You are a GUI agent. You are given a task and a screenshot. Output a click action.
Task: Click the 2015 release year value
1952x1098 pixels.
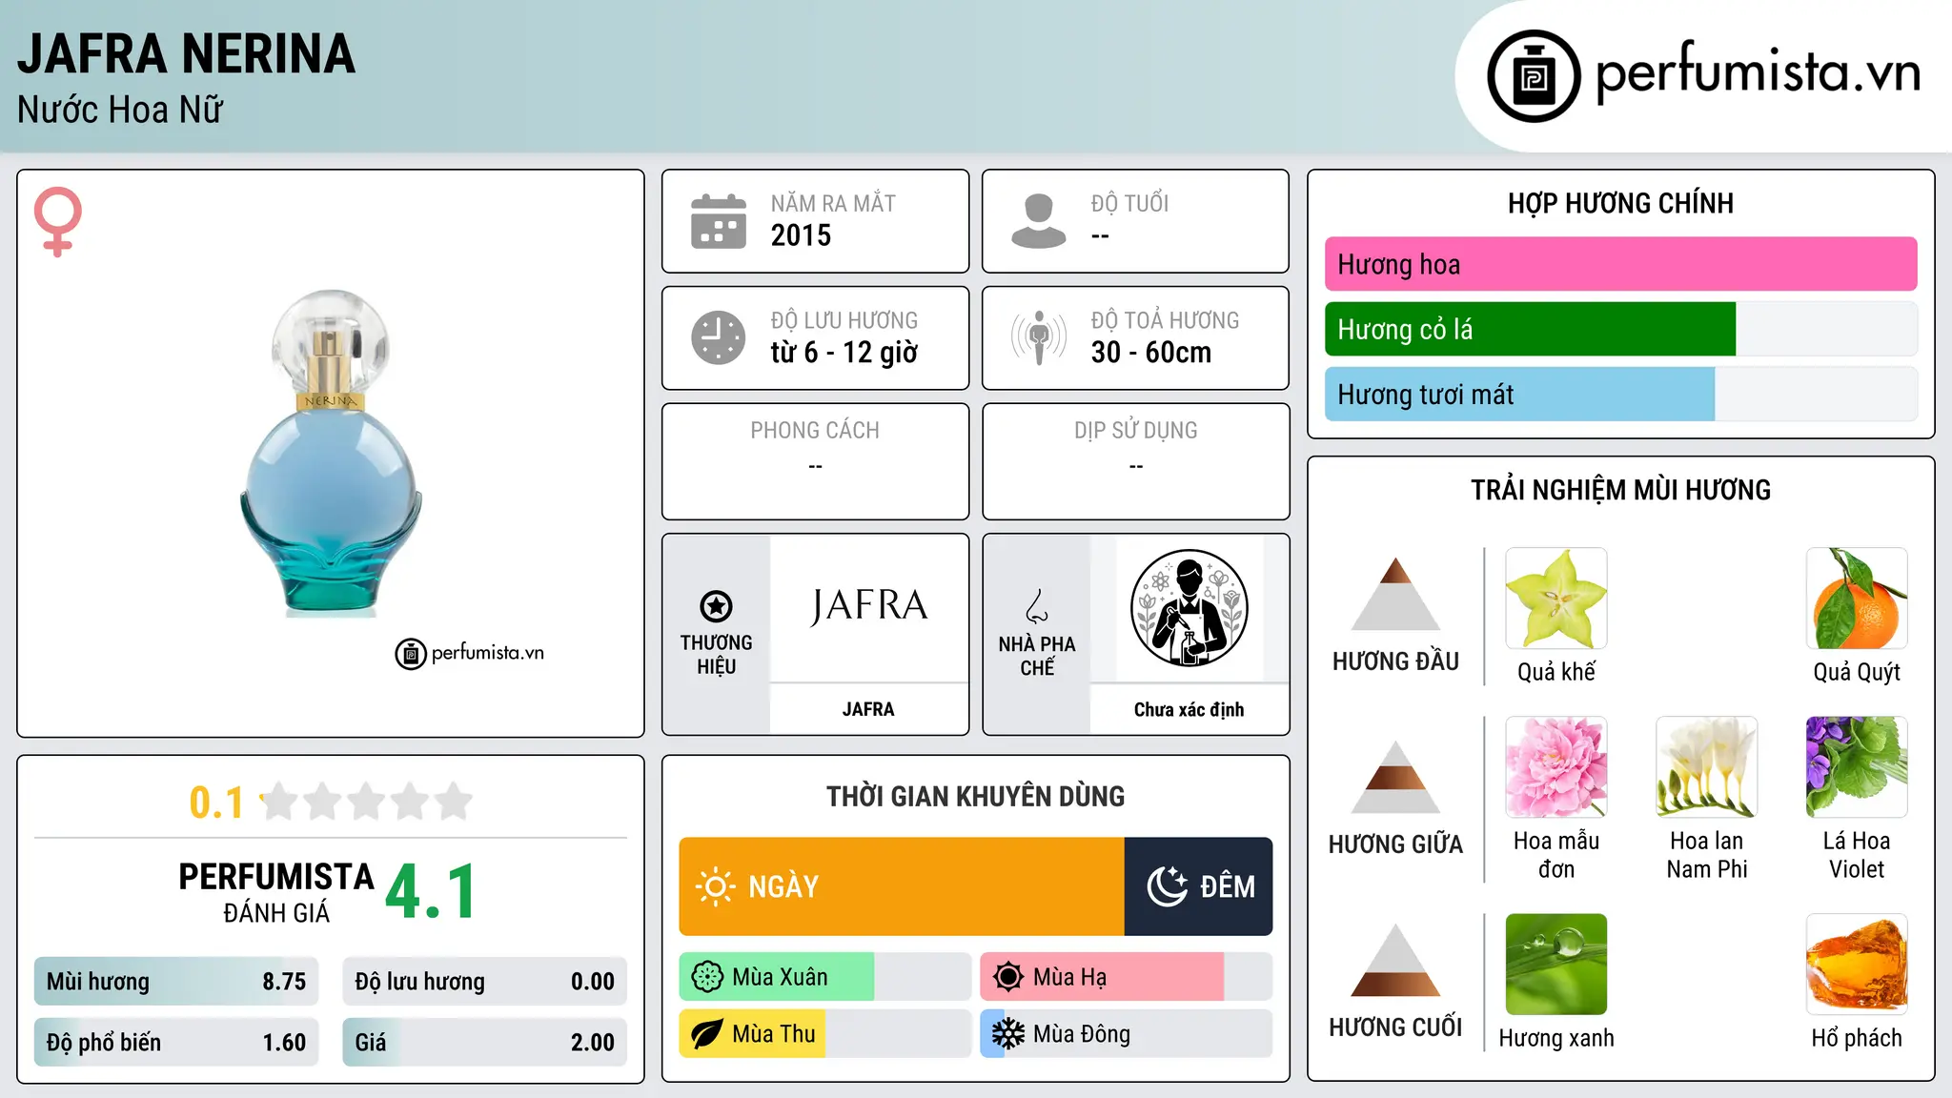click(x=801, y=235)
